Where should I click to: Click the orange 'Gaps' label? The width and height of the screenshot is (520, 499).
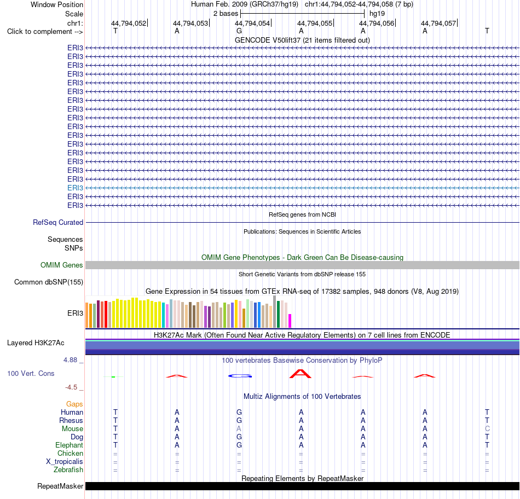click(x=74, y=404)
